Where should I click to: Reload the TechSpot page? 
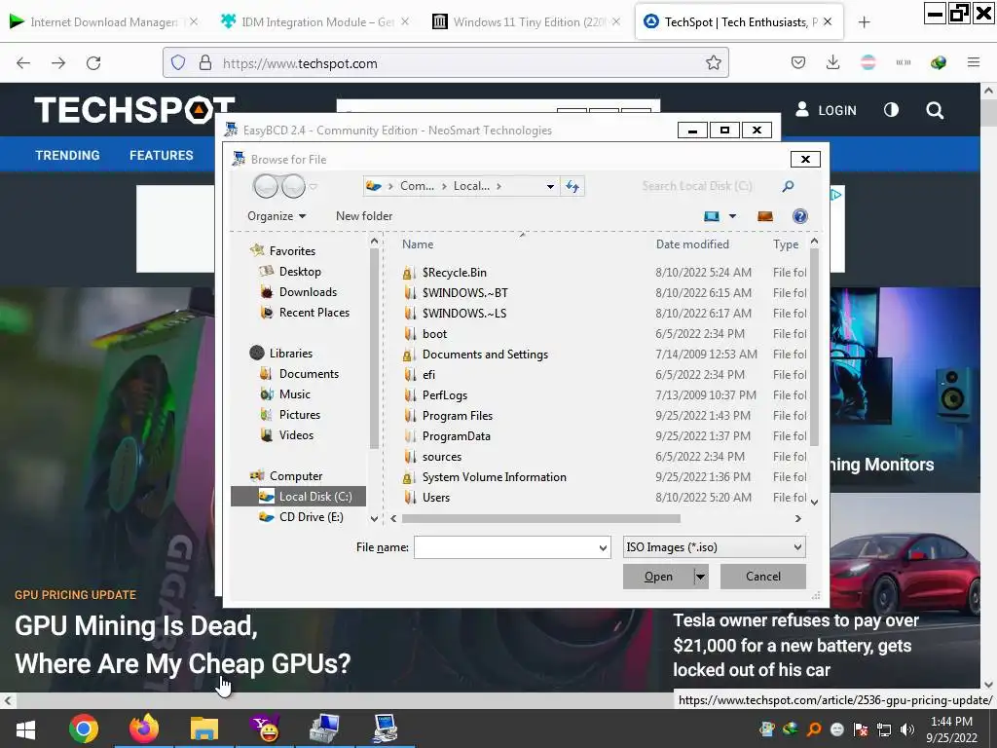click(x=93, y=62)
